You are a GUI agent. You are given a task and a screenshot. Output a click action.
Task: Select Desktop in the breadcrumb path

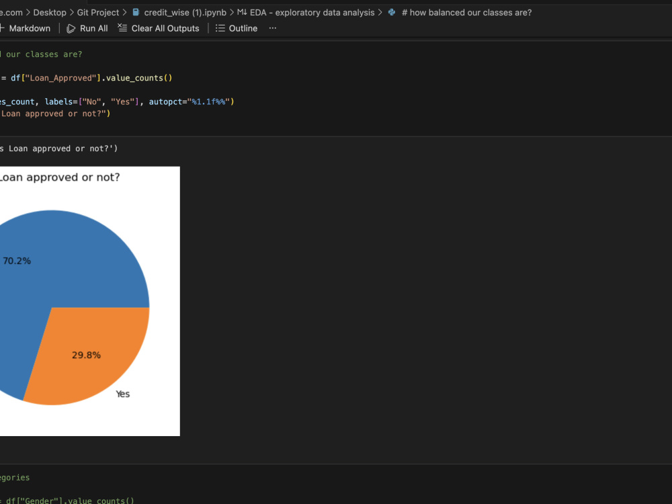point(50,12)
